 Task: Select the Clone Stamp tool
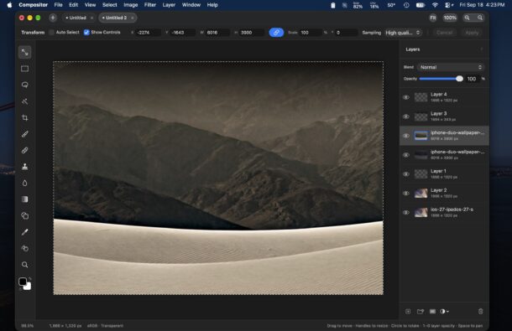[x=25, y=167]
